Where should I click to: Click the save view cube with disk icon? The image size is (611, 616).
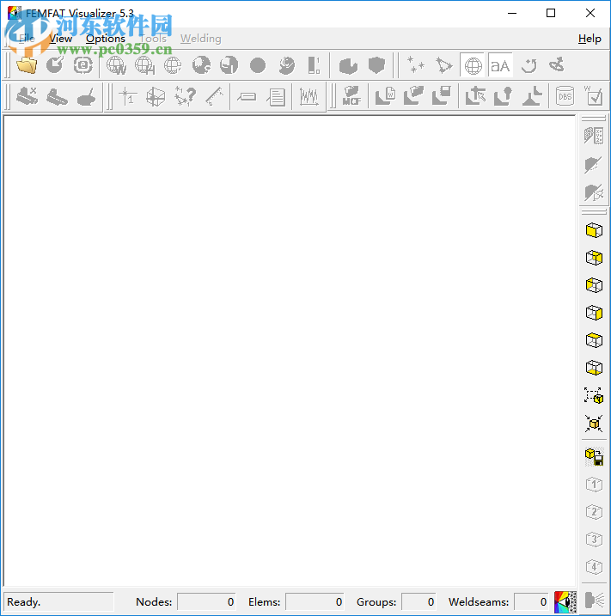[x=594, y=456]
